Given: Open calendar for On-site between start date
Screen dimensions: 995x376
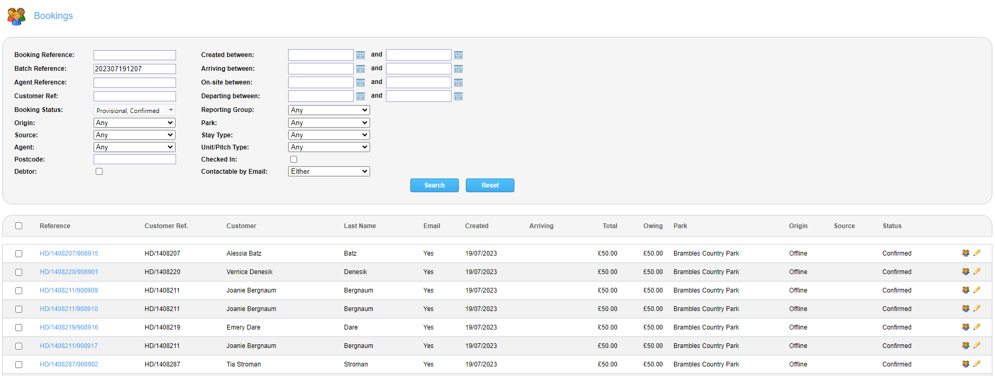Looking at the screenshot, I should pyautogui.click(x=361, y=83).
